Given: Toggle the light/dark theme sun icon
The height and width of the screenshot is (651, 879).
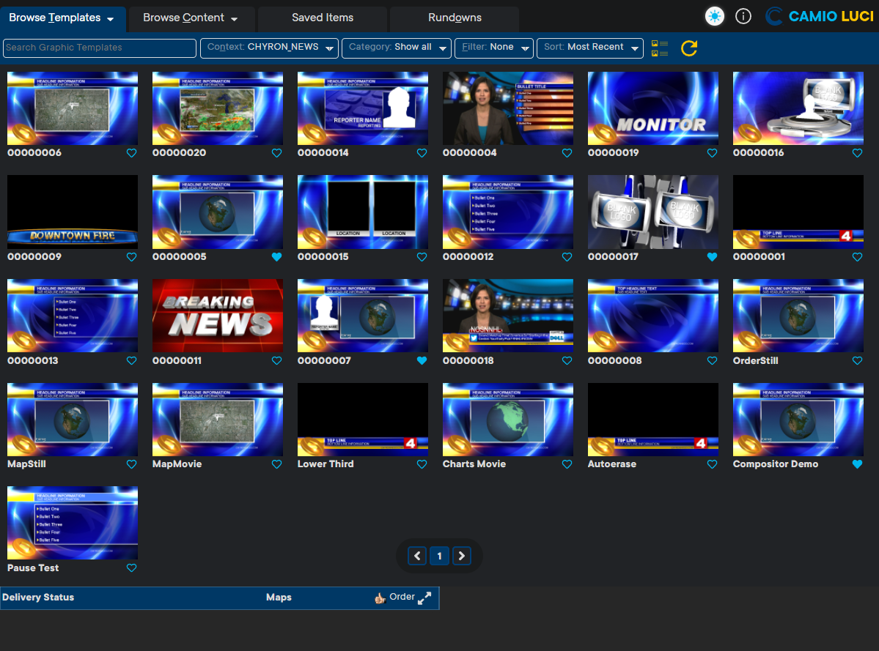Looking at the screenshot, I should pyautogui.click(x=714, y=17).
